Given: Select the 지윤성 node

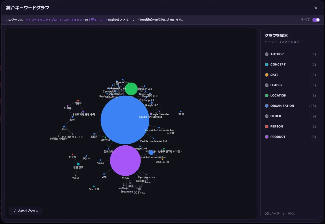Looking at the screenshot, I should [171, 130].
